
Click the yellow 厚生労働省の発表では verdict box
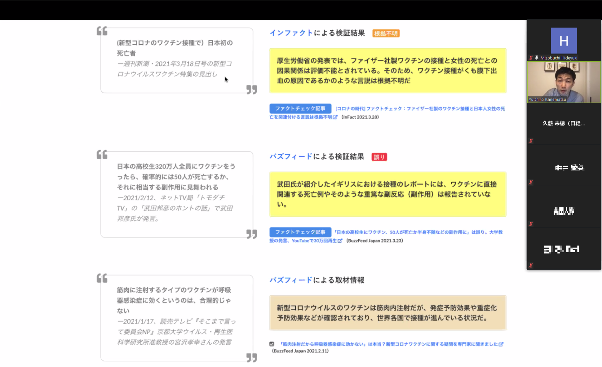(388, 71)
